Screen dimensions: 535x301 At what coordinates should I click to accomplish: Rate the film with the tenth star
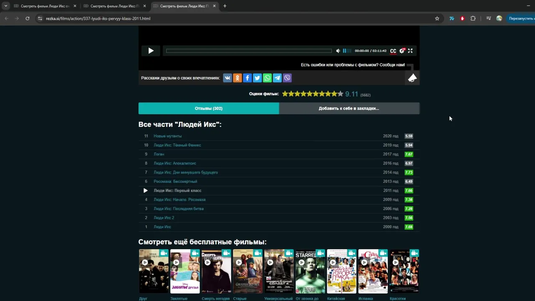tap(340, 94)
